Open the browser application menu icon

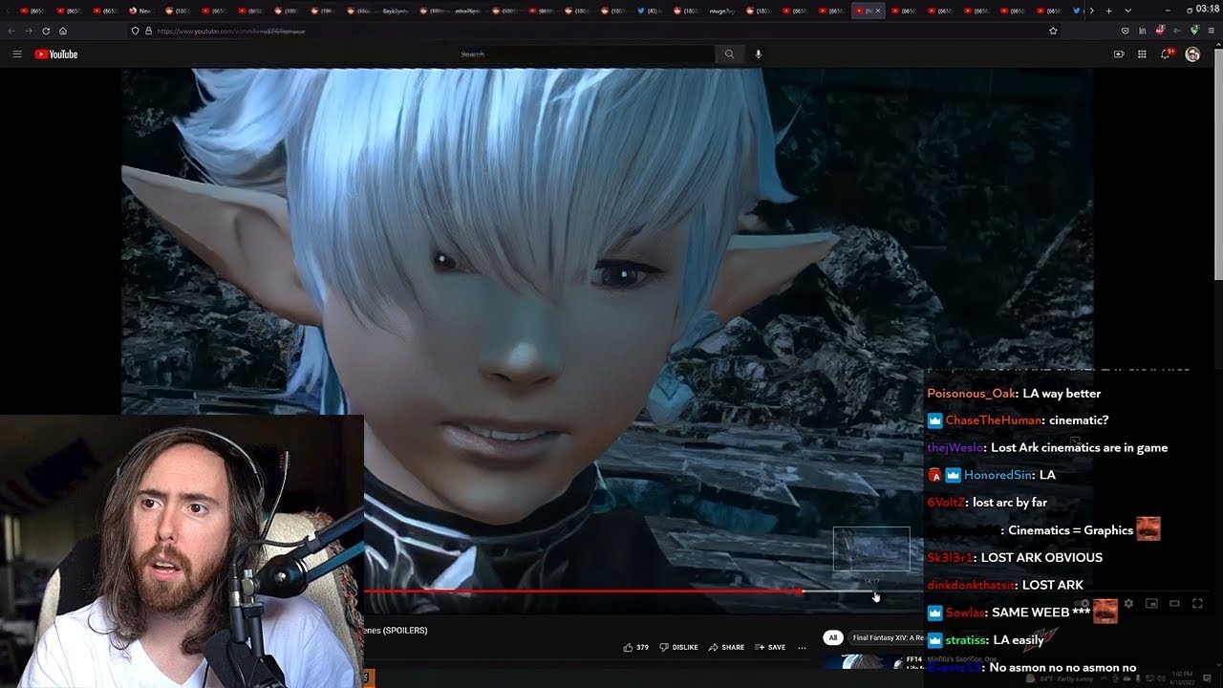pyautogui.click(x=1212, y=31)
